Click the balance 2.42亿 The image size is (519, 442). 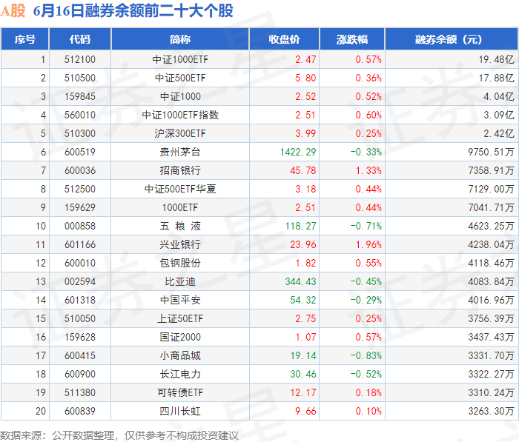[499, 133]
